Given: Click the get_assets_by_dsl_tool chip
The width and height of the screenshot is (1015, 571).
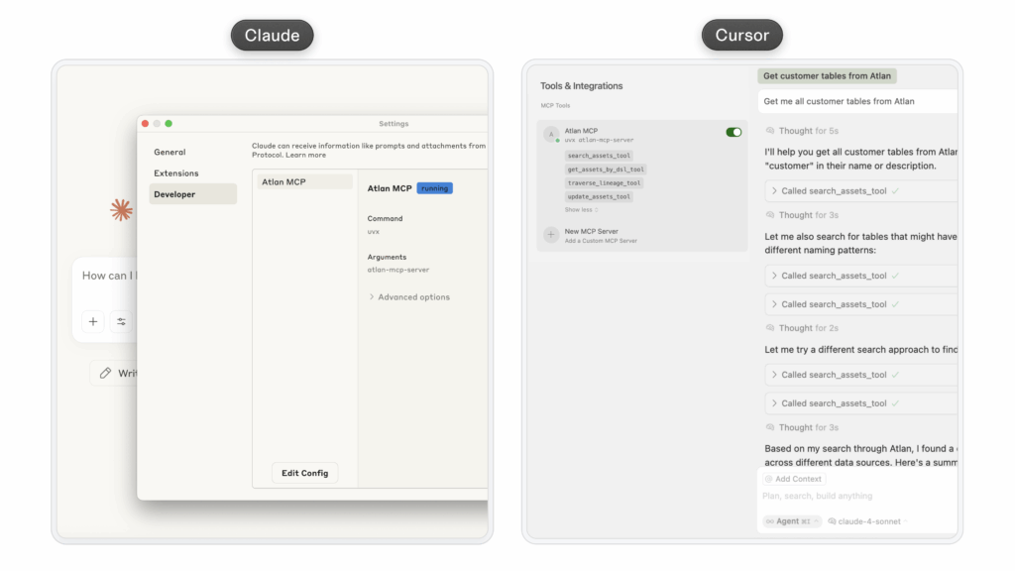Looking at the screenshot, I should coord(606,170).
